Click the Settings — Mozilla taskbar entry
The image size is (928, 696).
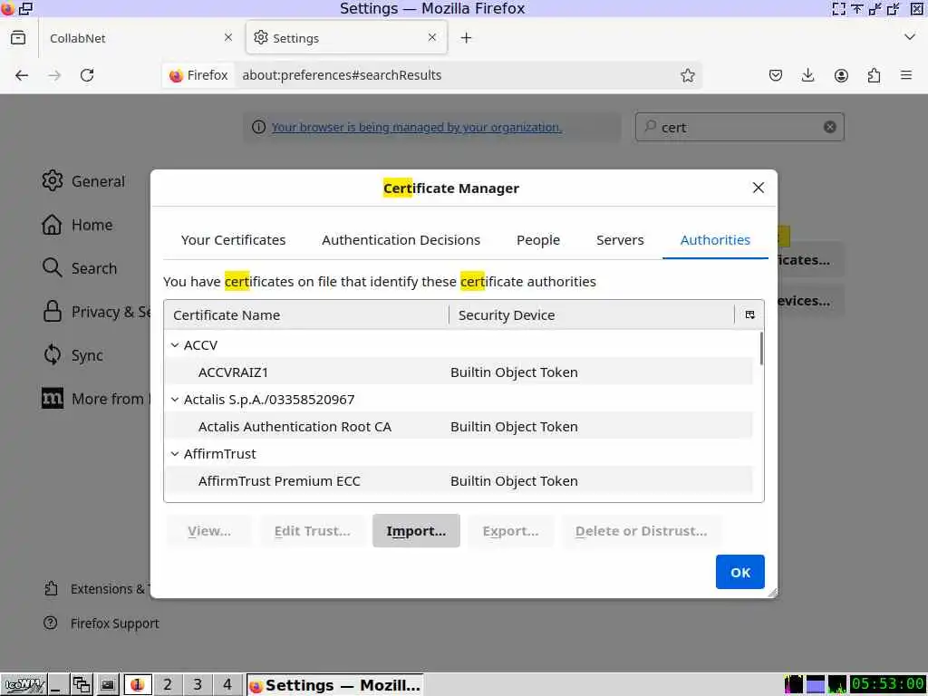tap(335, 685)
